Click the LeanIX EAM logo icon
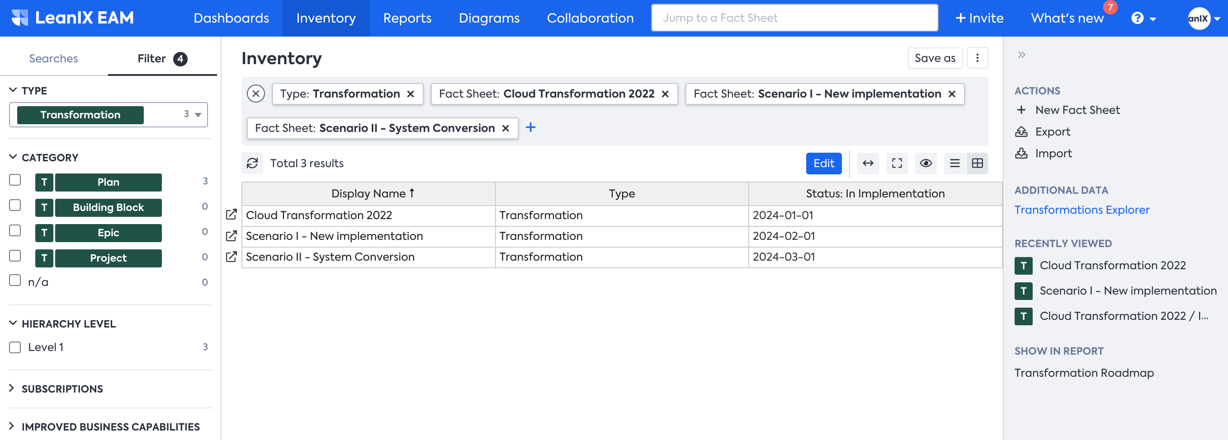 19,18
